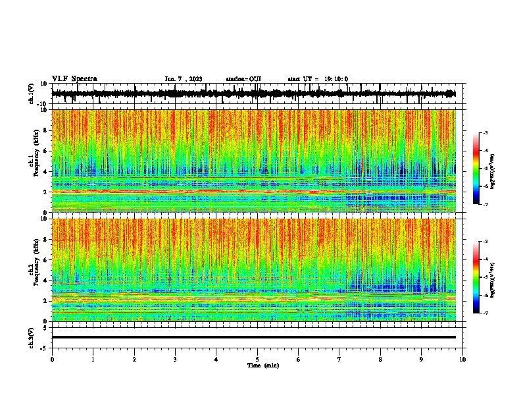Click time axis tick label 8

coord(380,360)
